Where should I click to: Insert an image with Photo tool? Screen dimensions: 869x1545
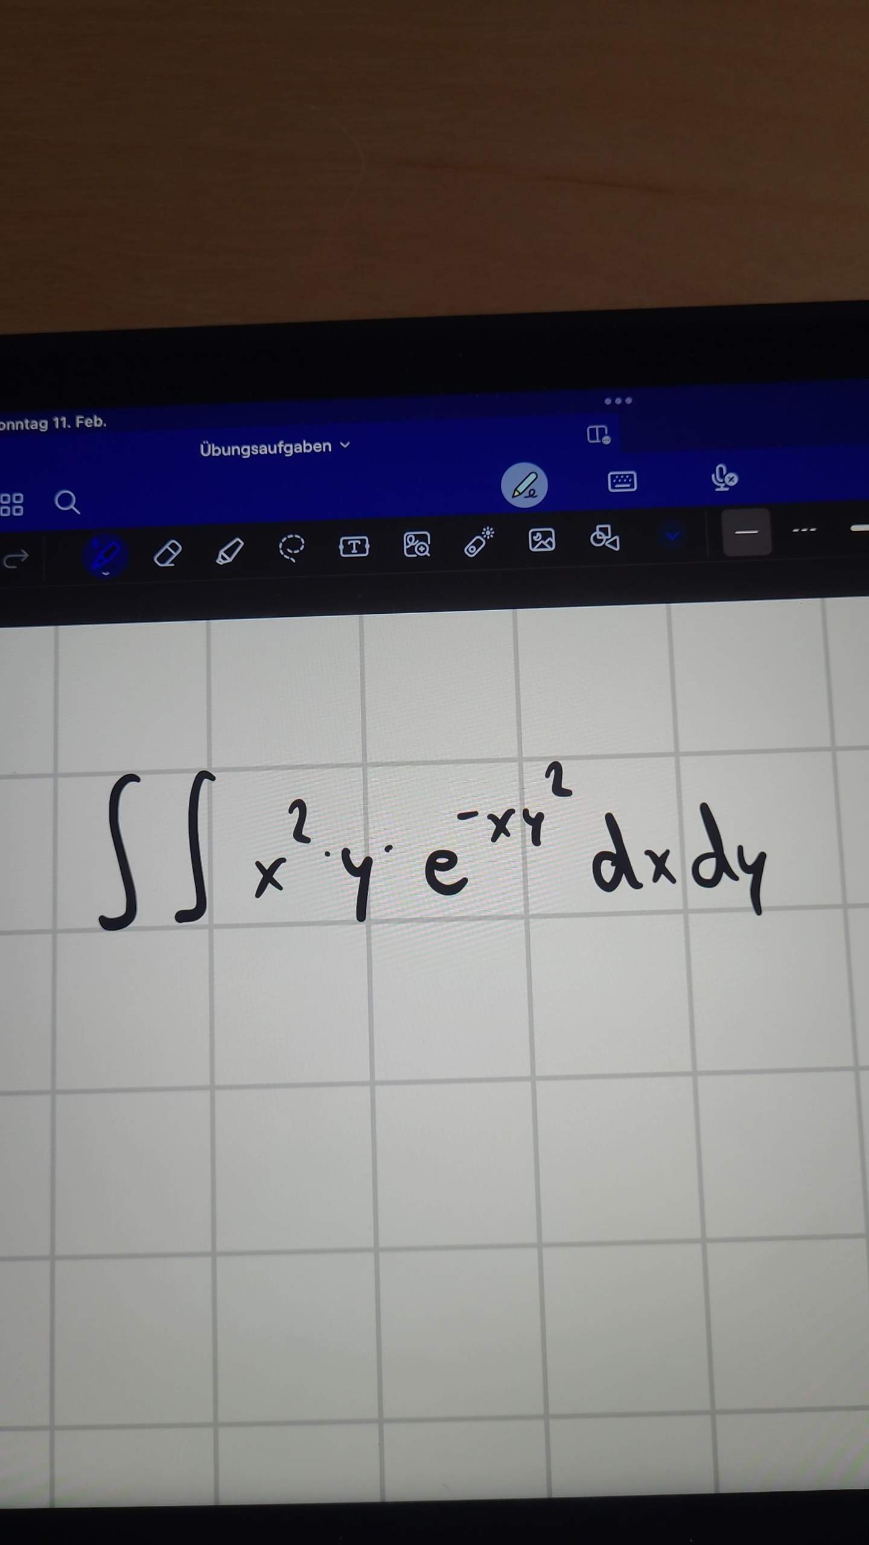pos(542,540)
